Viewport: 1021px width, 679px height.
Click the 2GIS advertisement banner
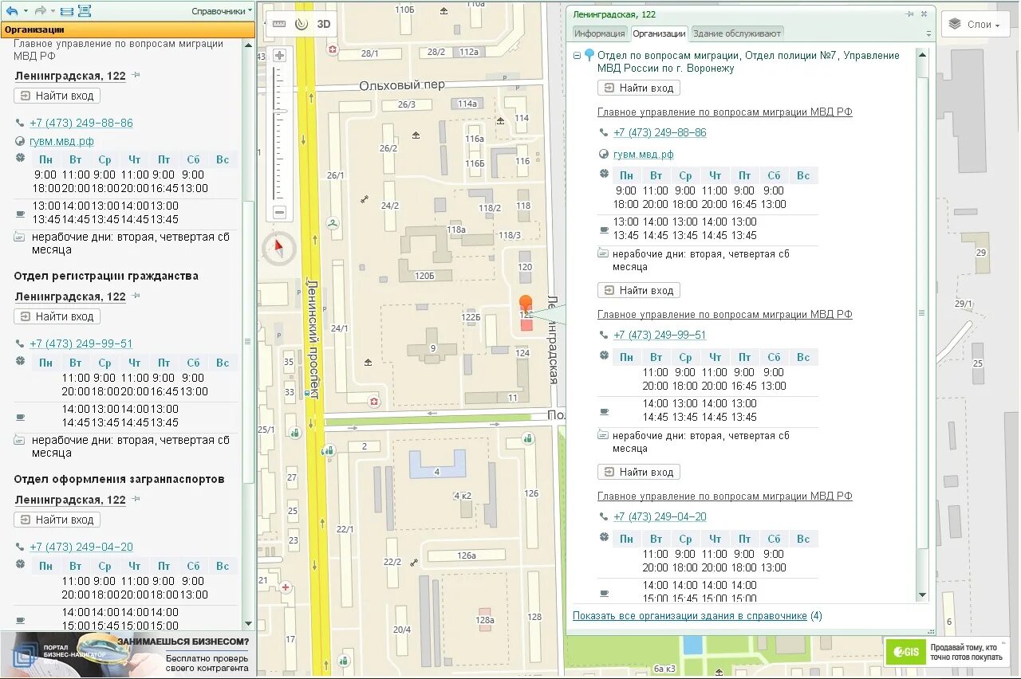[x=947, y=652]
